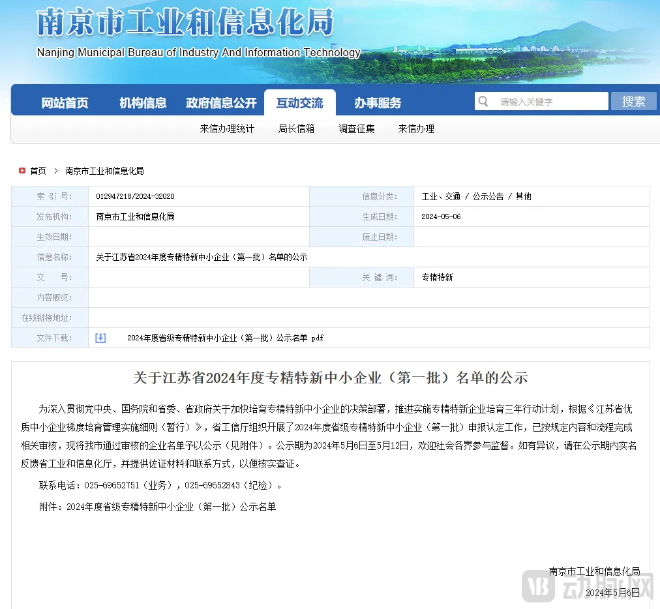The image size is (660, 609).
Task: Click the red home breadcrumb icon
Action: click(x=22, y=171)
